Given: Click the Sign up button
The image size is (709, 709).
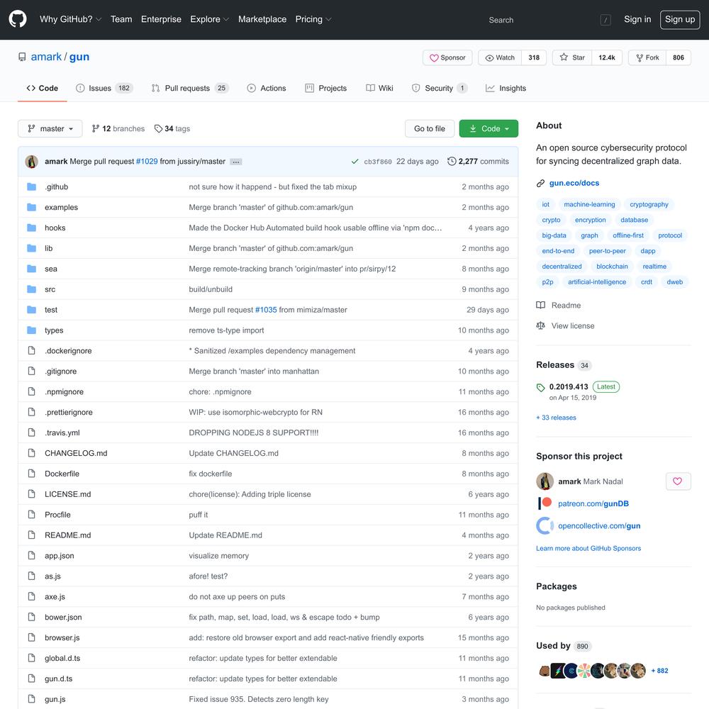Looking at the screenshot, I should point(680,19).
